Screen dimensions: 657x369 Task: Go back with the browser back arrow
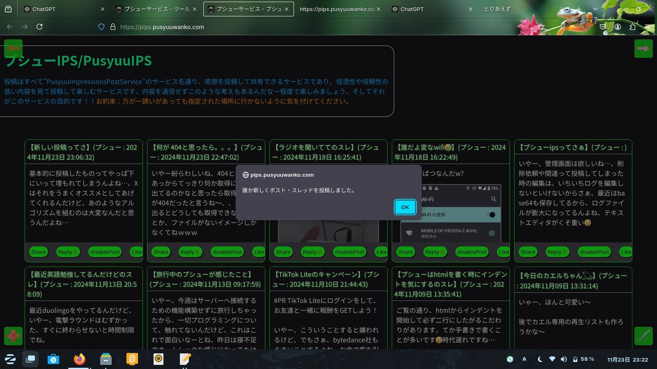pyautogui.click(x=10, y=27)
